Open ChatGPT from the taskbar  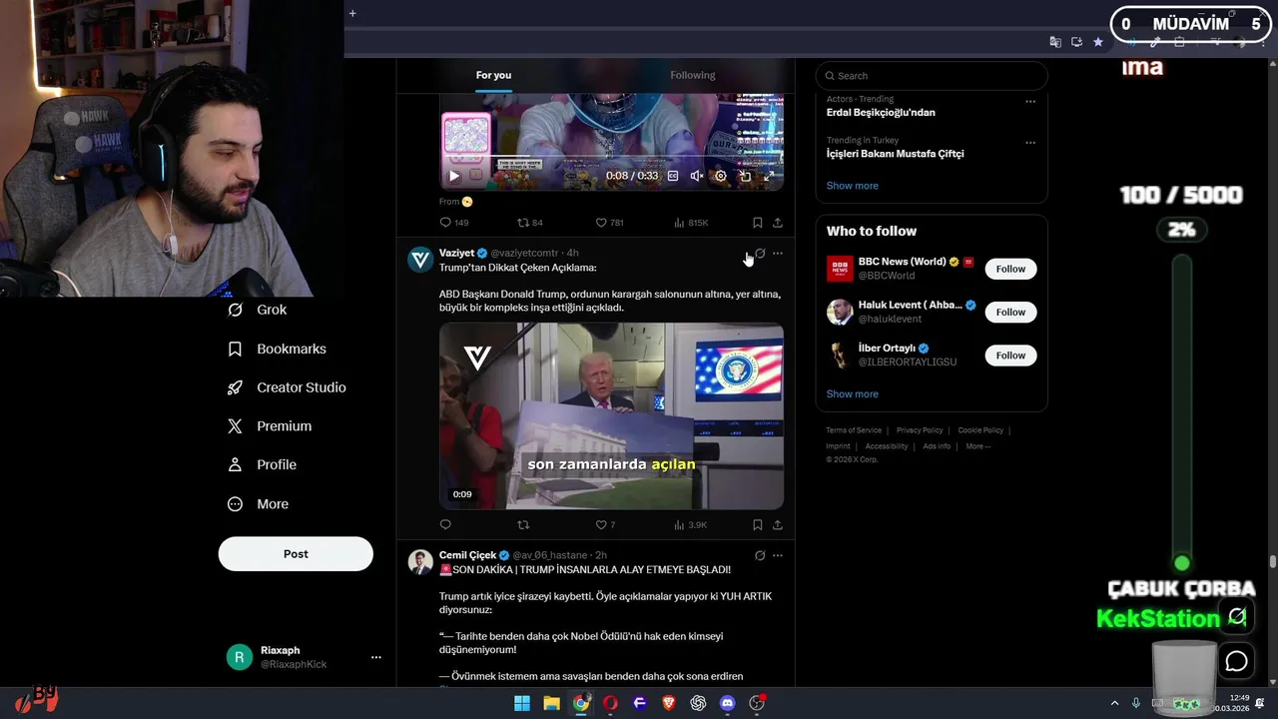click(698, 703)
